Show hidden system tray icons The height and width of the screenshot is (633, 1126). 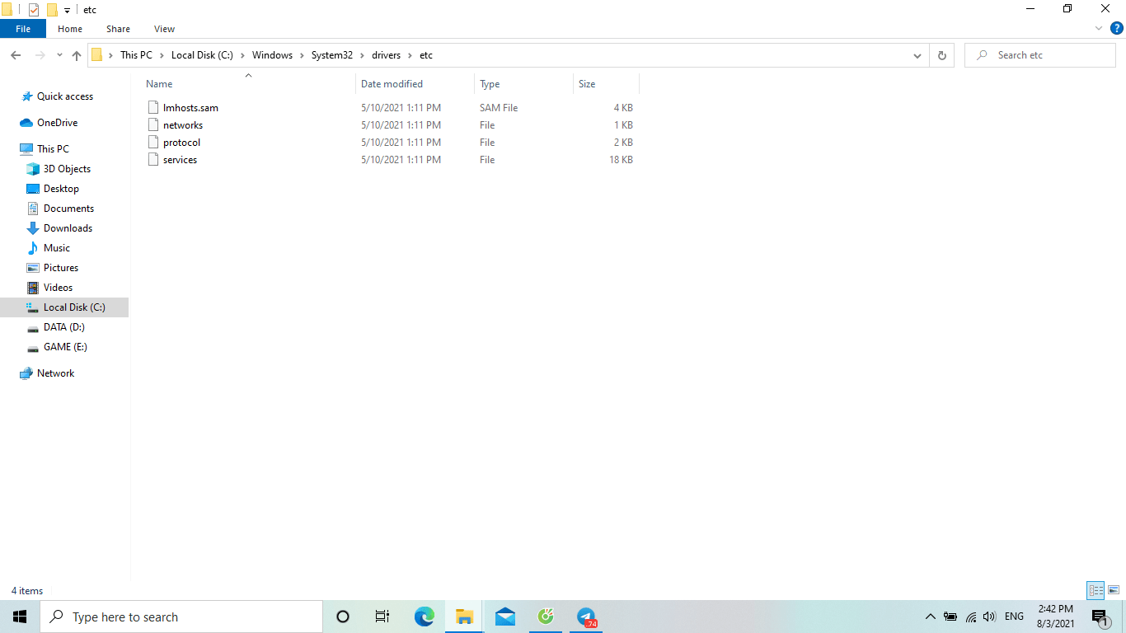point(931,617)
